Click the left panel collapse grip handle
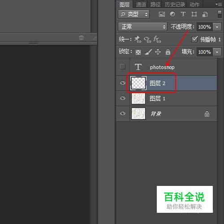Viewport: 224px width, 224px height. [x=33, y=43]
